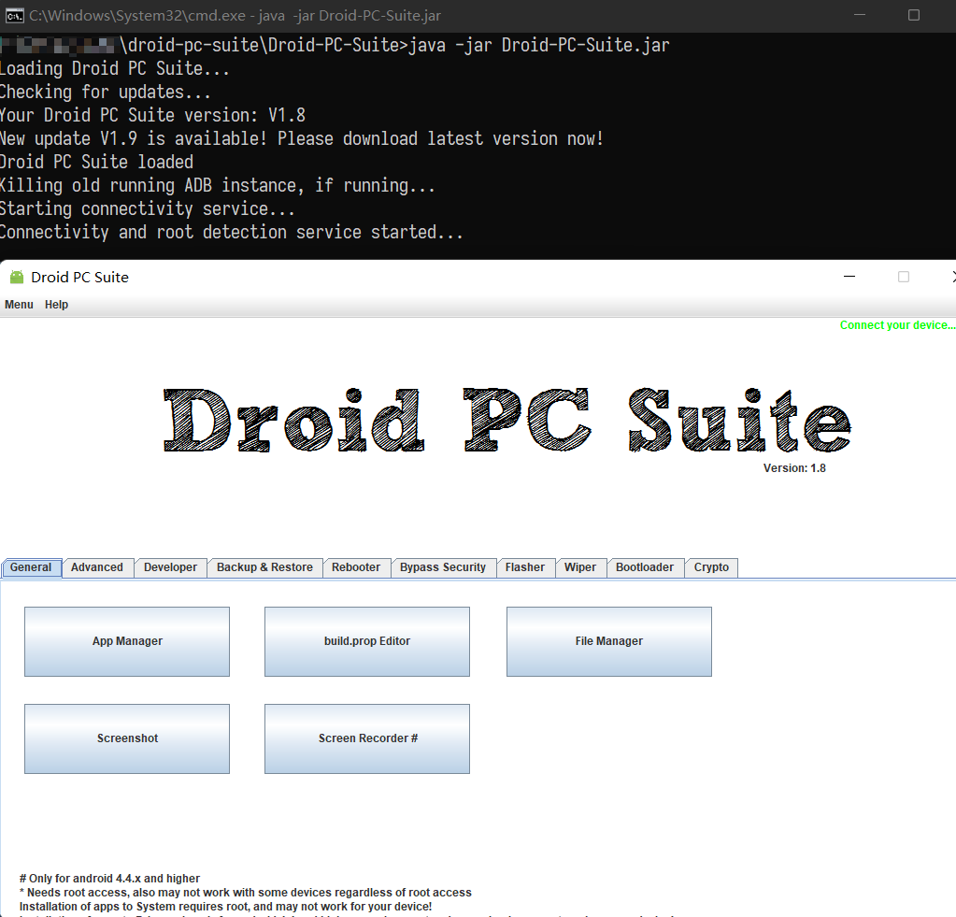Viewport: 956px width, 917px height.
Task: Switch to the Crypto tab
Action: coord(711,567)
